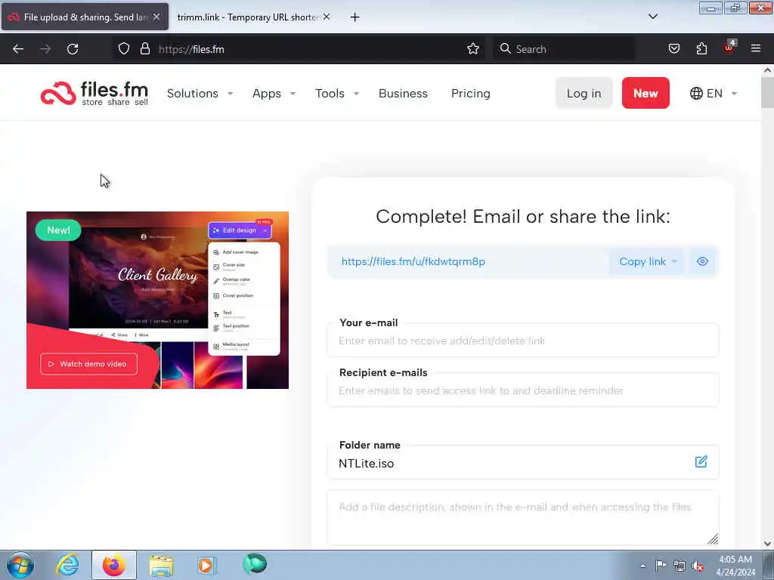Click the address bar URL
774x580 pixels.
tap(191, 49)
